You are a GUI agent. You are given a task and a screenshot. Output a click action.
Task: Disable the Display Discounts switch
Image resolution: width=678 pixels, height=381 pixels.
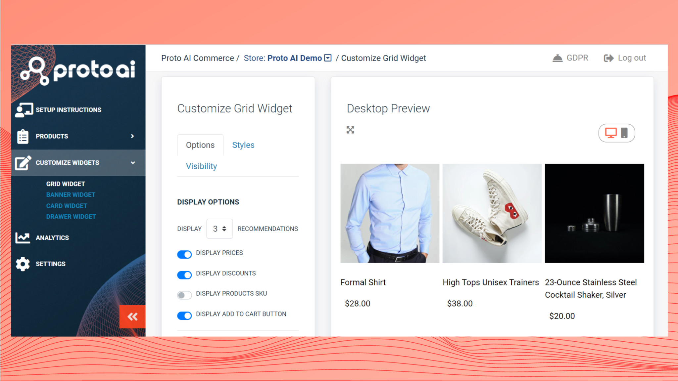point(184,275)
